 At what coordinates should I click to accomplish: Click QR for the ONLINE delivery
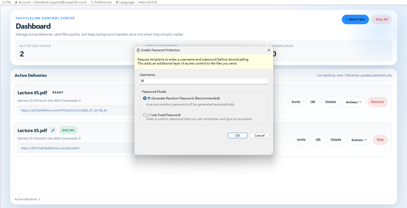[x=318, y=140]
